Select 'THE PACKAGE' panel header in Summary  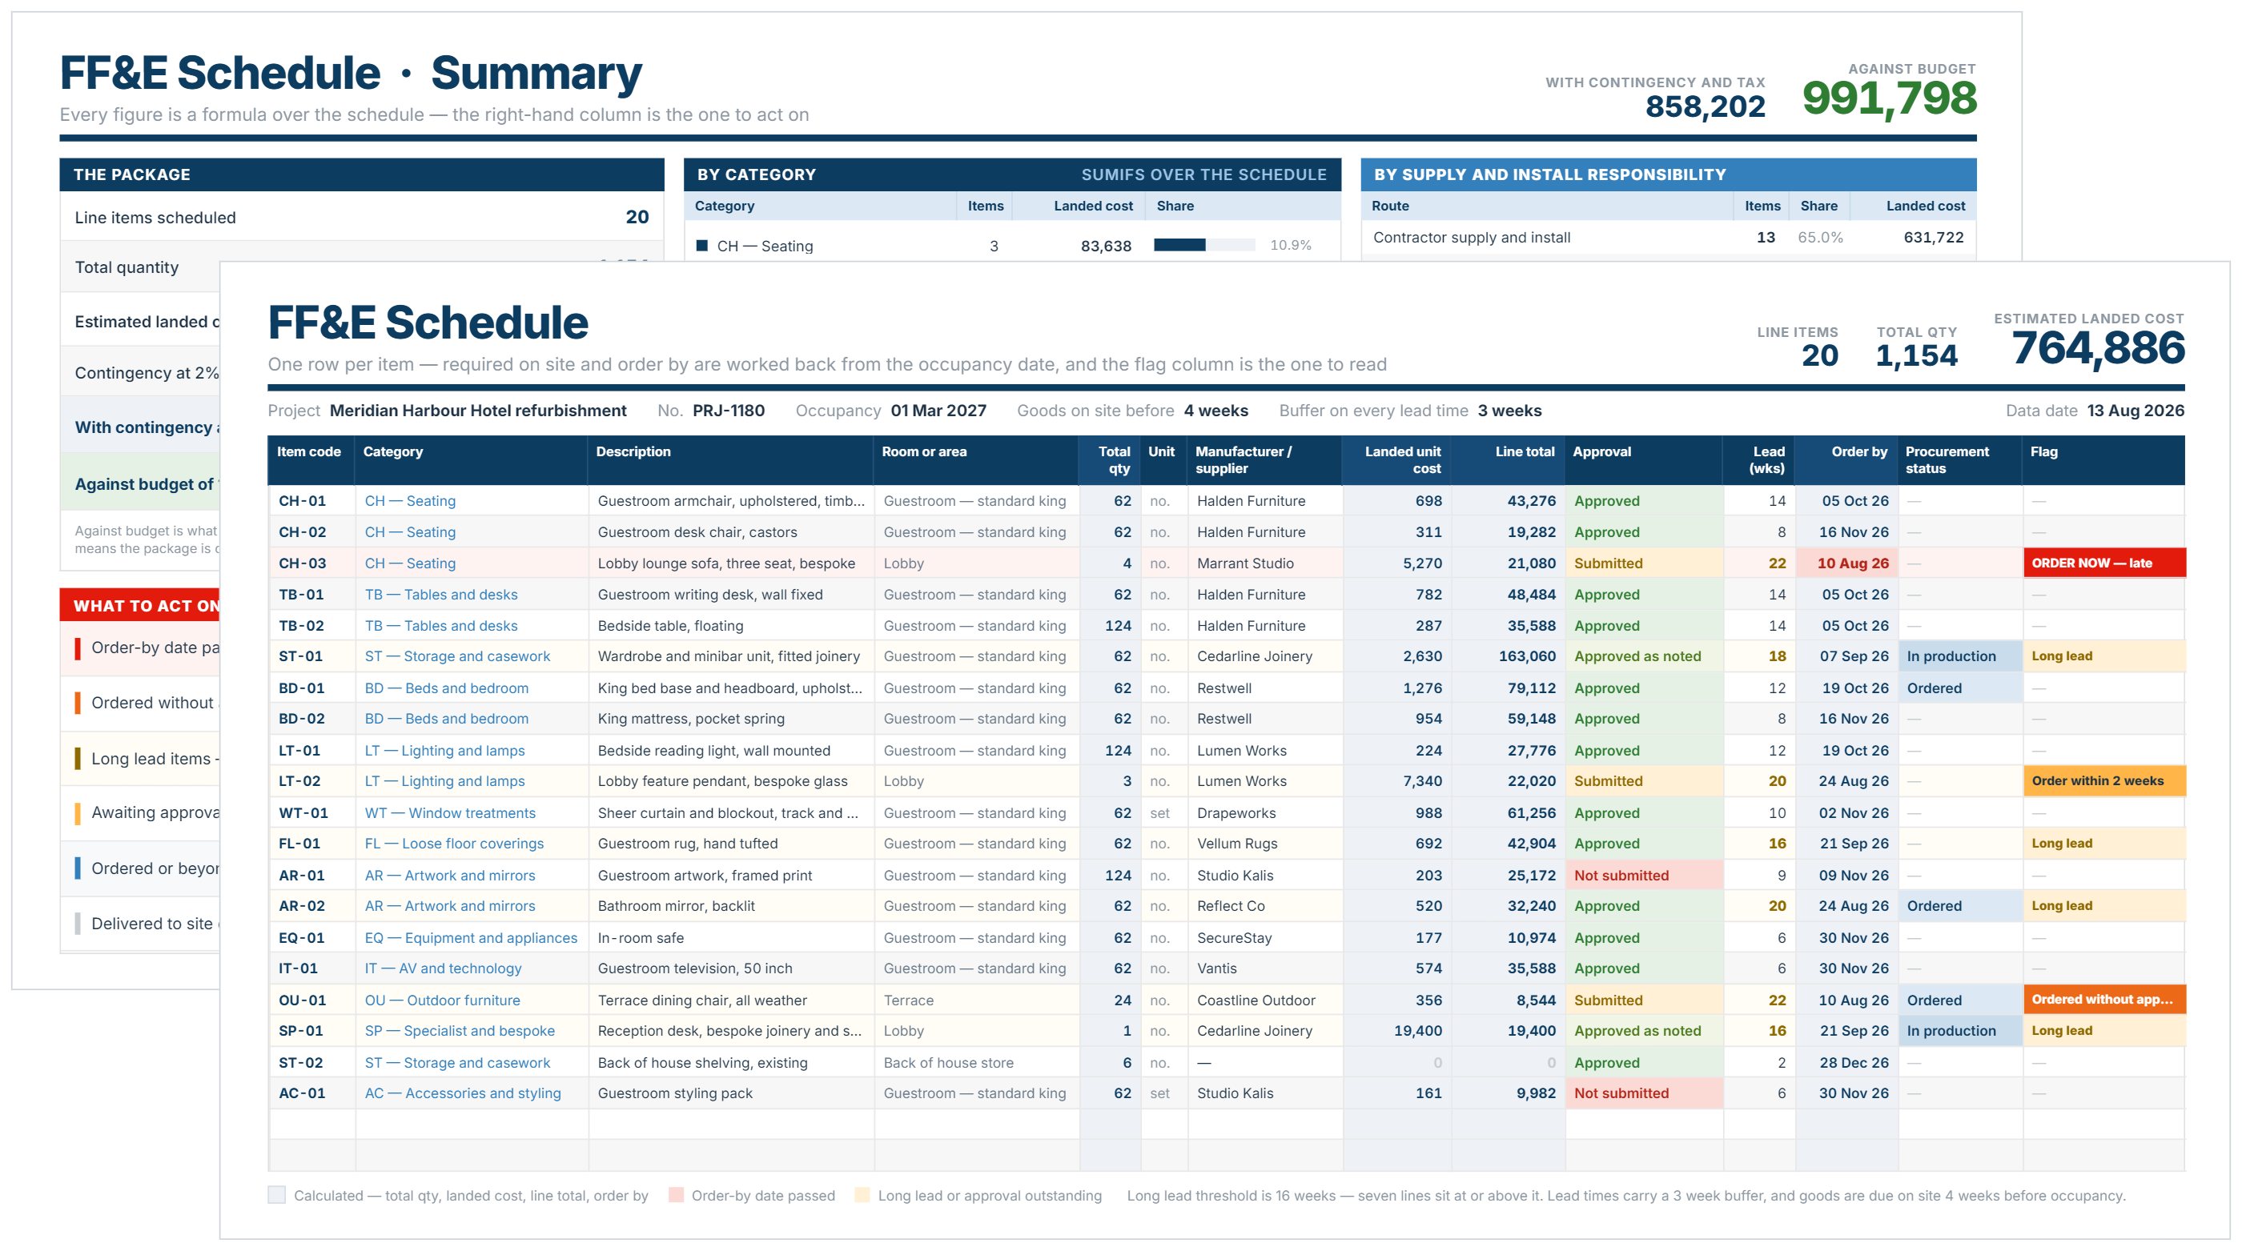(x=361, y=174)
